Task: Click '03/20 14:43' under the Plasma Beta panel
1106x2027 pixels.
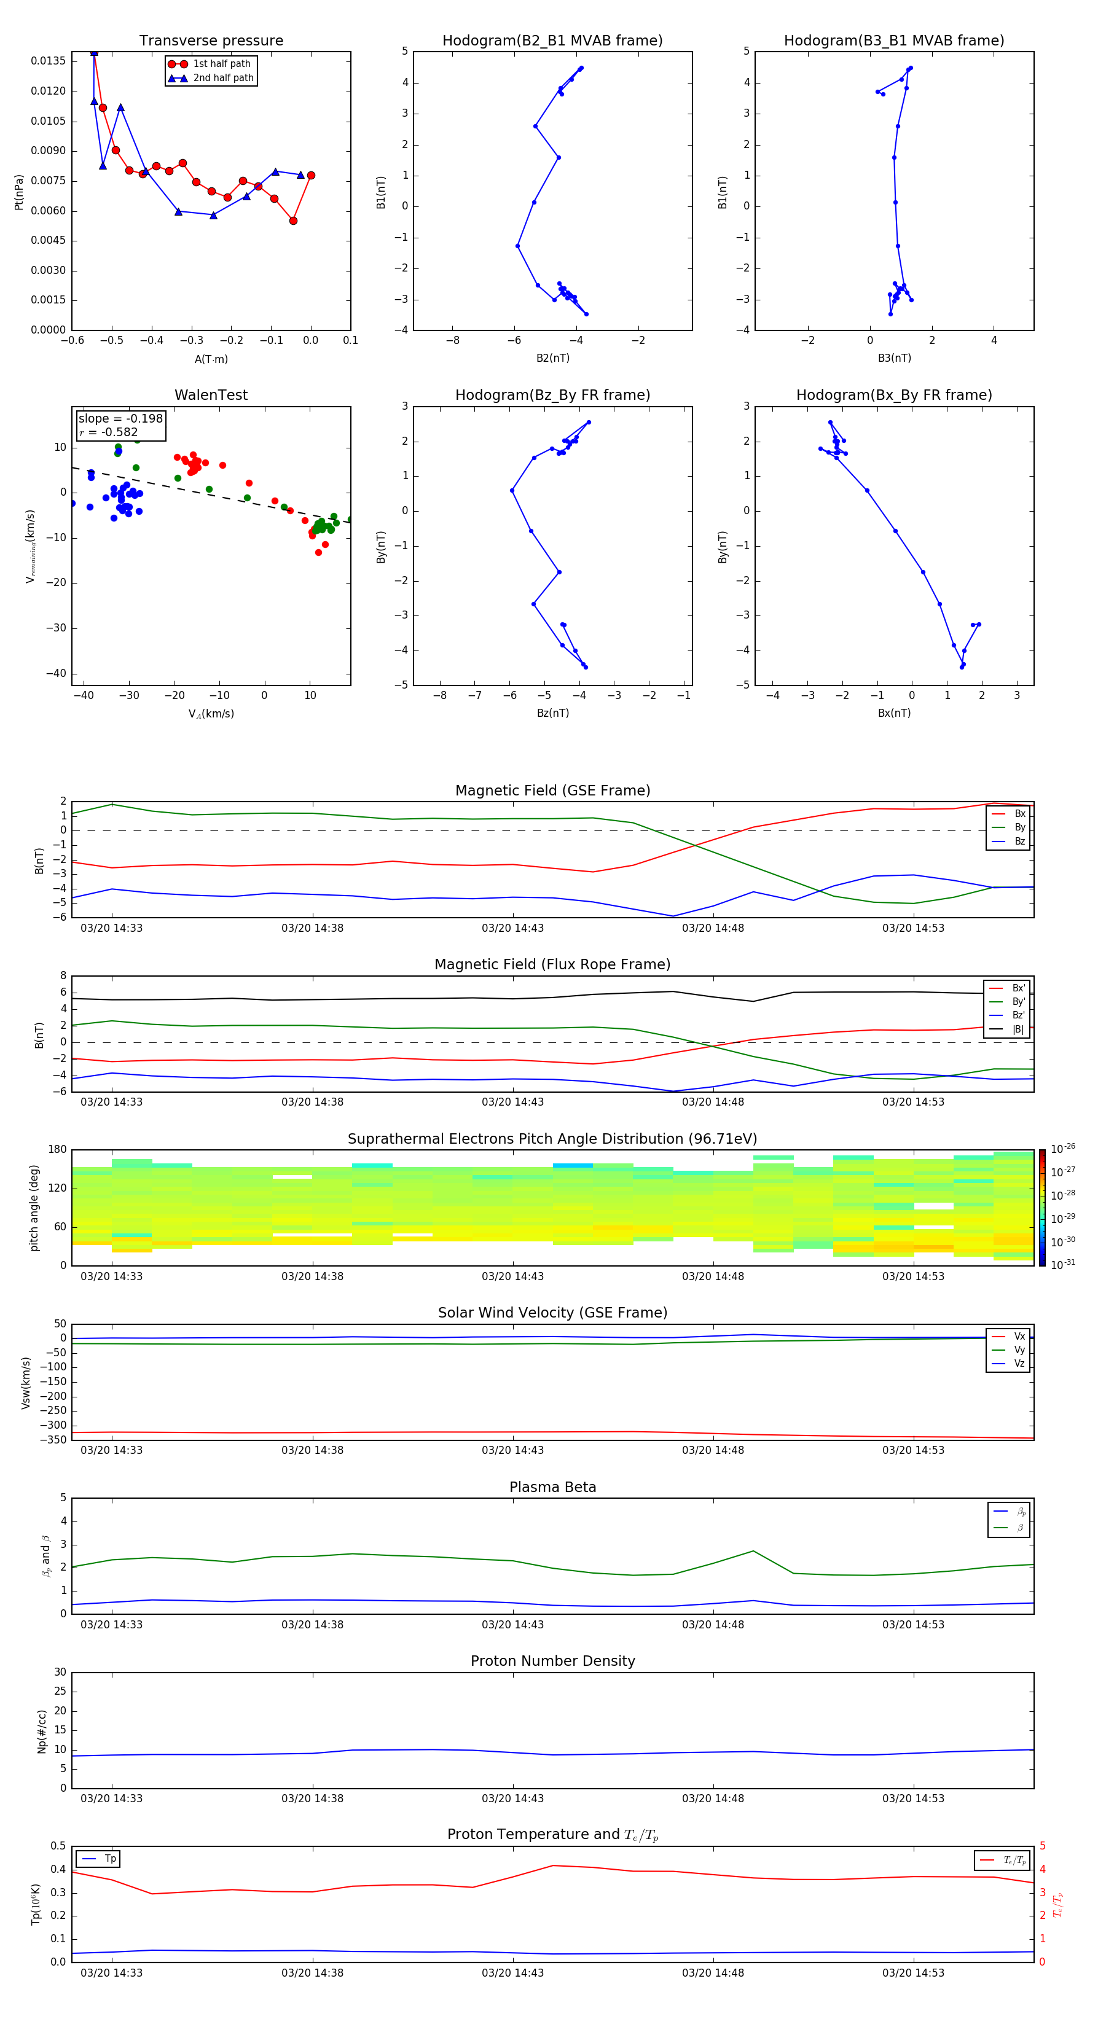Action: point(512,1625)
